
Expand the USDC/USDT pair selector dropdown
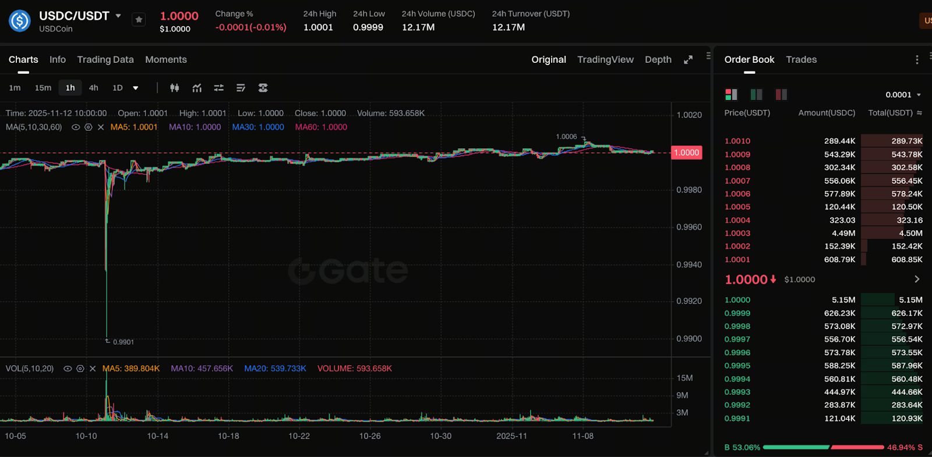point(118,16)
